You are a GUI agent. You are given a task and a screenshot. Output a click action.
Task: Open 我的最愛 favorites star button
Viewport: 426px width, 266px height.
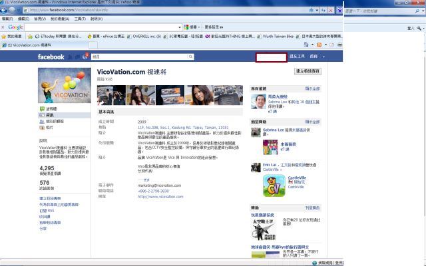click(12, 37)
